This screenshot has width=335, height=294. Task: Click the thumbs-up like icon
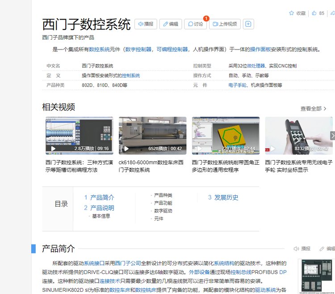pyautogui.click(x=314, y=13)
